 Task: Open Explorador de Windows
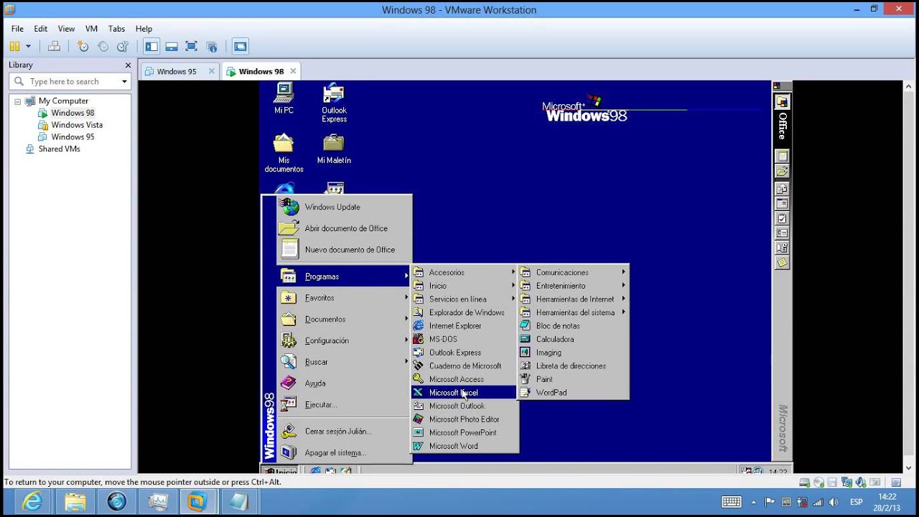465,313
